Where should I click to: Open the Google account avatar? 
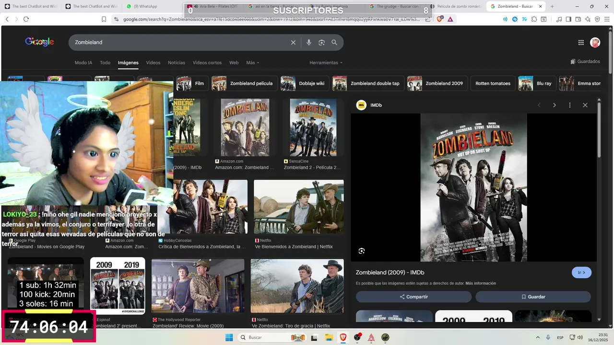tap(595, 43)
